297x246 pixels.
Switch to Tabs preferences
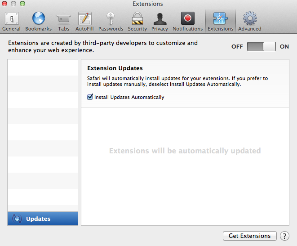tap(64, 22)
